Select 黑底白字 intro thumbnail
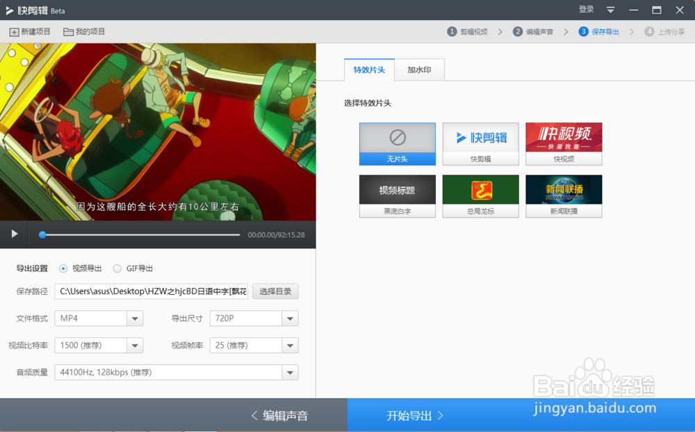This screenshot has width=695, height=432. click(397, 196)
